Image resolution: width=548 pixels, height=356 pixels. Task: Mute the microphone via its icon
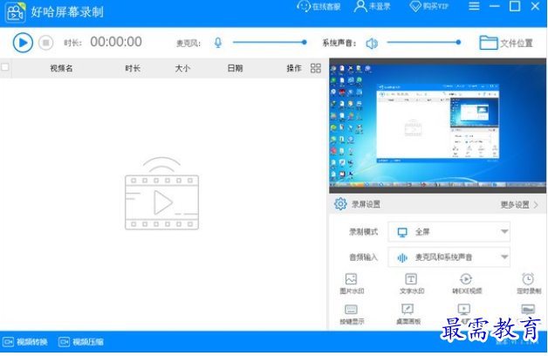218,43
